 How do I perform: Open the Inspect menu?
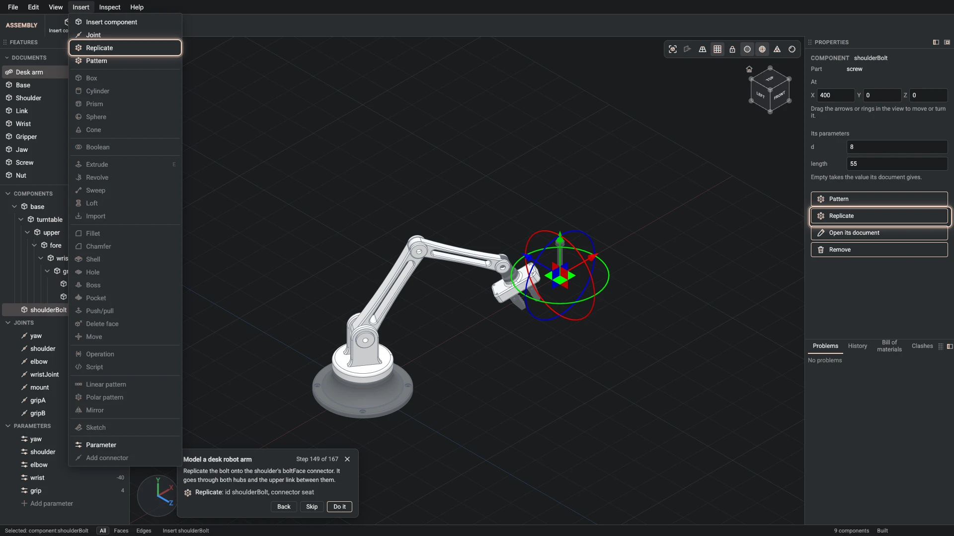(109, 7)
